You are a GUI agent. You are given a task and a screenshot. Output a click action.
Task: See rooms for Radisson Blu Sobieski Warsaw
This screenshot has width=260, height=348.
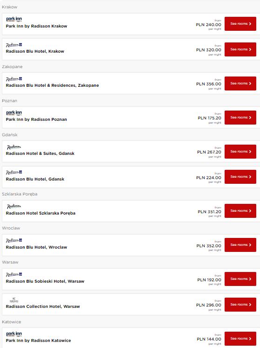(240, 279)
